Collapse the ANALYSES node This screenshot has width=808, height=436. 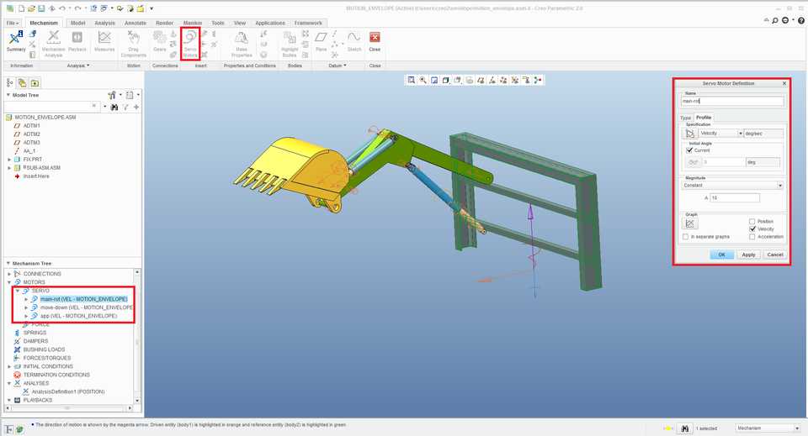9,384
